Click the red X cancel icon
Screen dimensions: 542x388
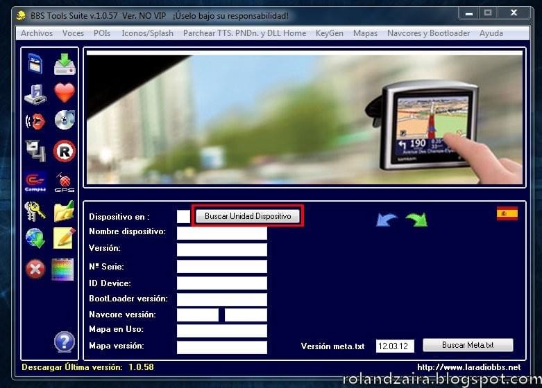coord(35,269)
